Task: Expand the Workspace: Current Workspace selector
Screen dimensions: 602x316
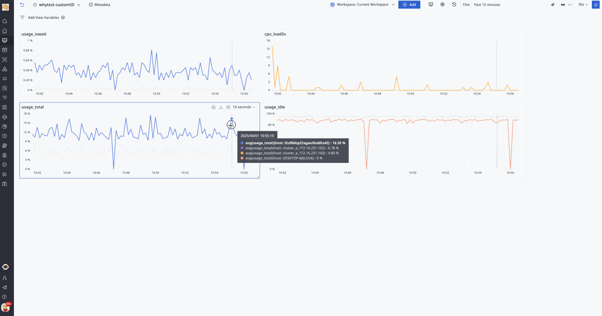Action: tap(362, 5)
